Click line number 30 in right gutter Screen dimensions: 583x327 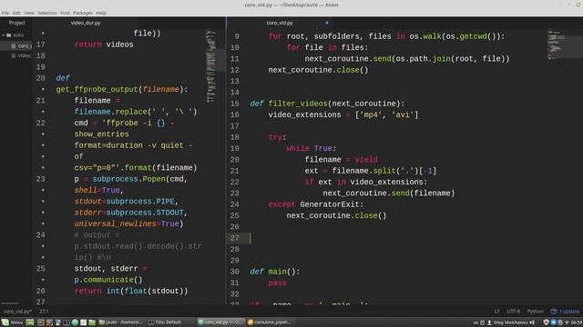[235, 272]
